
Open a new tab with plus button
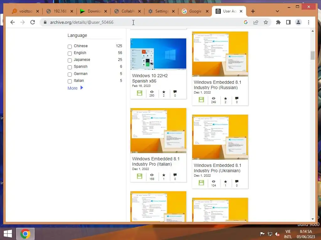click(x=253, y=12)
